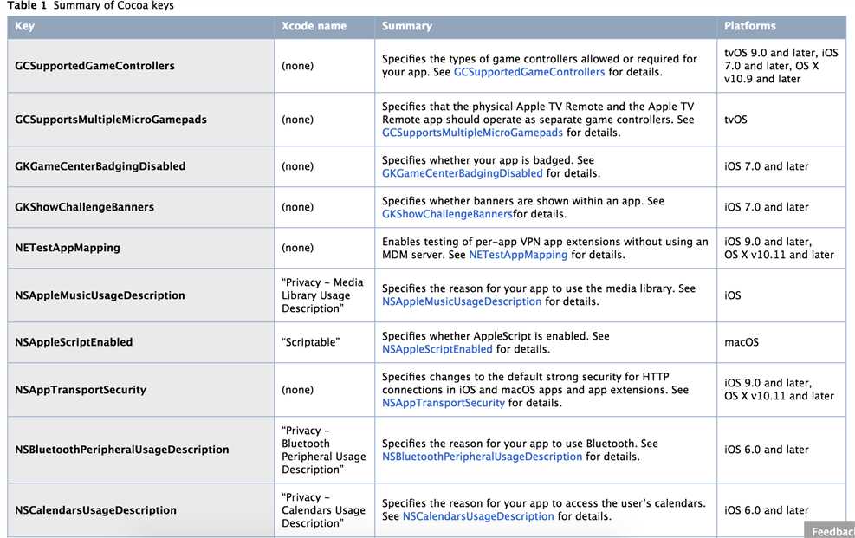Click the tvOS platform cell
Viewport: 855px width, 538px height.
781,120
